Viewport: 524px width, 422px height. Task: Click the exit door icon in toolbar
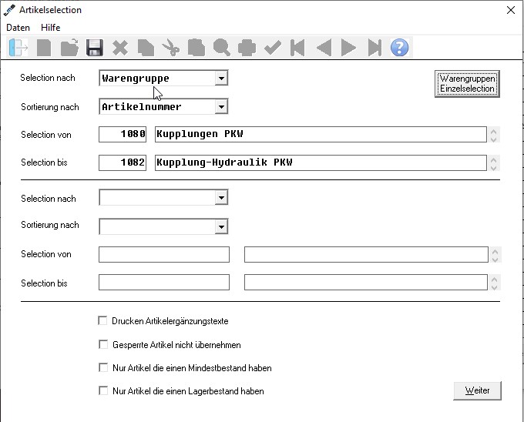(18, 48)
